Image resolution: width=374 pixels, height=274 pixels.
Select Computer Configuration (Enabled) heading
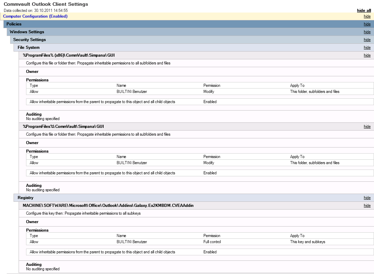pos(35,16)
